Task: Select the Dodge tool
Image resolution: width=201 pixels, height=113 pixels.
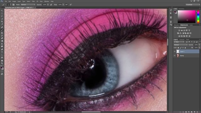Action: coord(2,46)
